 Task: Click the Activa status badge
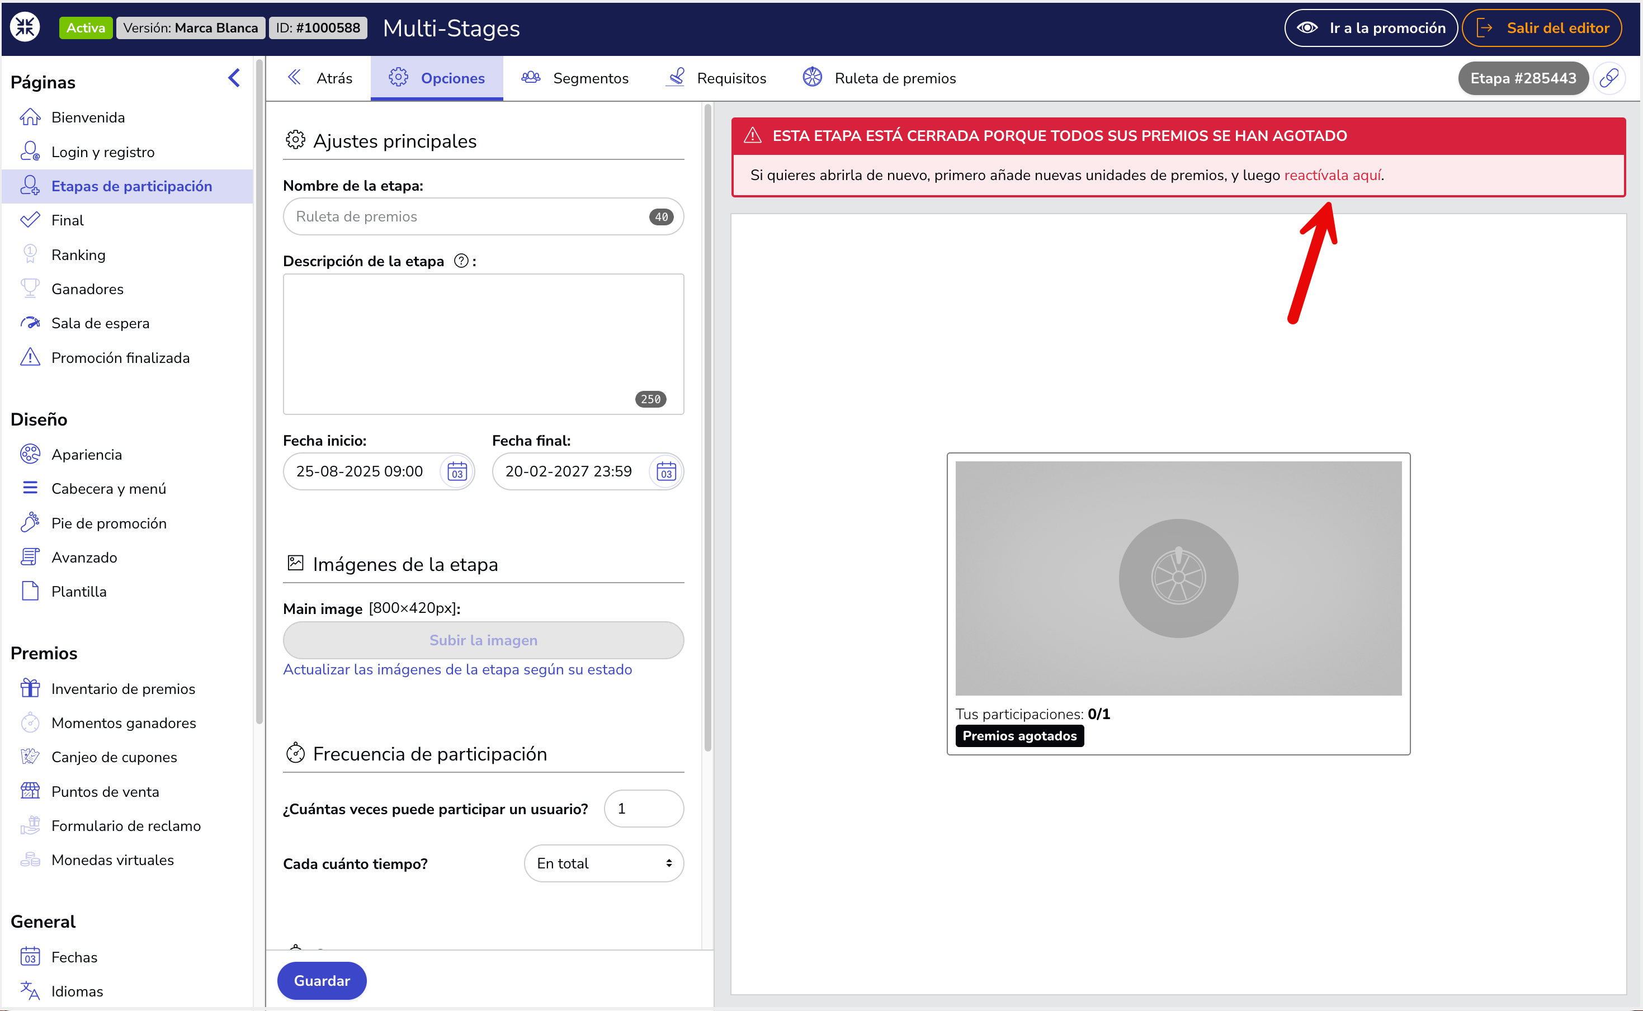pos(86,27)
